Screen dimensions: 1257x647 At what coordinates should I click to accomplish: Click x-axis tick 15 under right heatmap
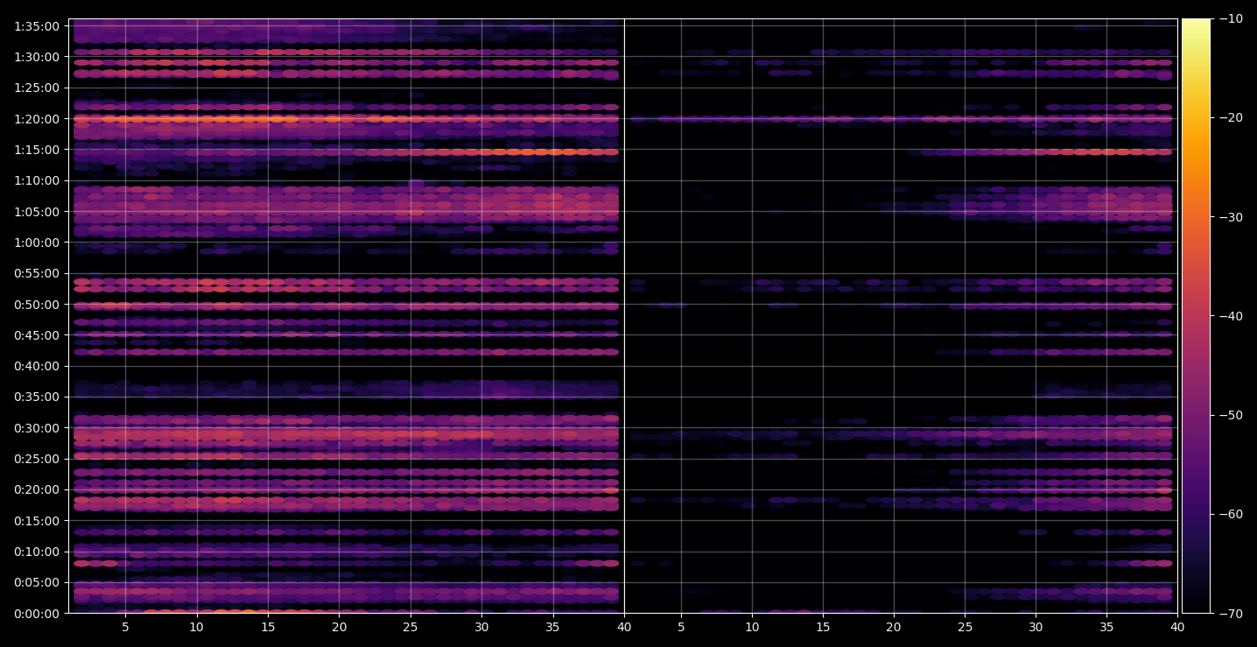822,627
